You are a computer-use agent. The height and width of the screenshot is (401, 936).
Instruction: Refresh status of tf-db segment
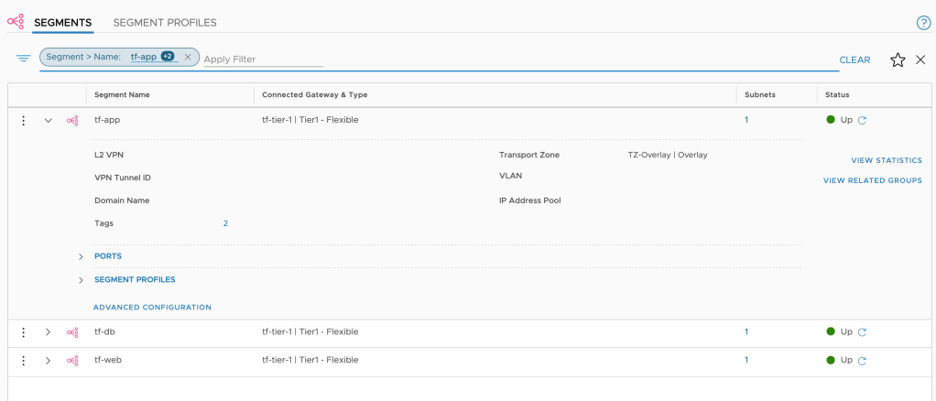click(862, 332)
